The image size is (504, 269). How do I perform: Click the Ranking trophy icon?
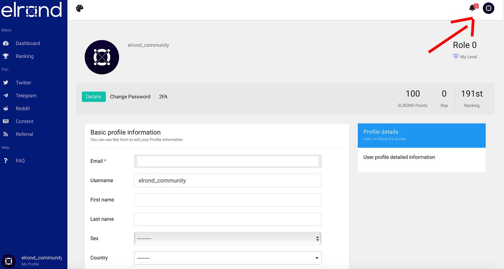tap(6, 56)
